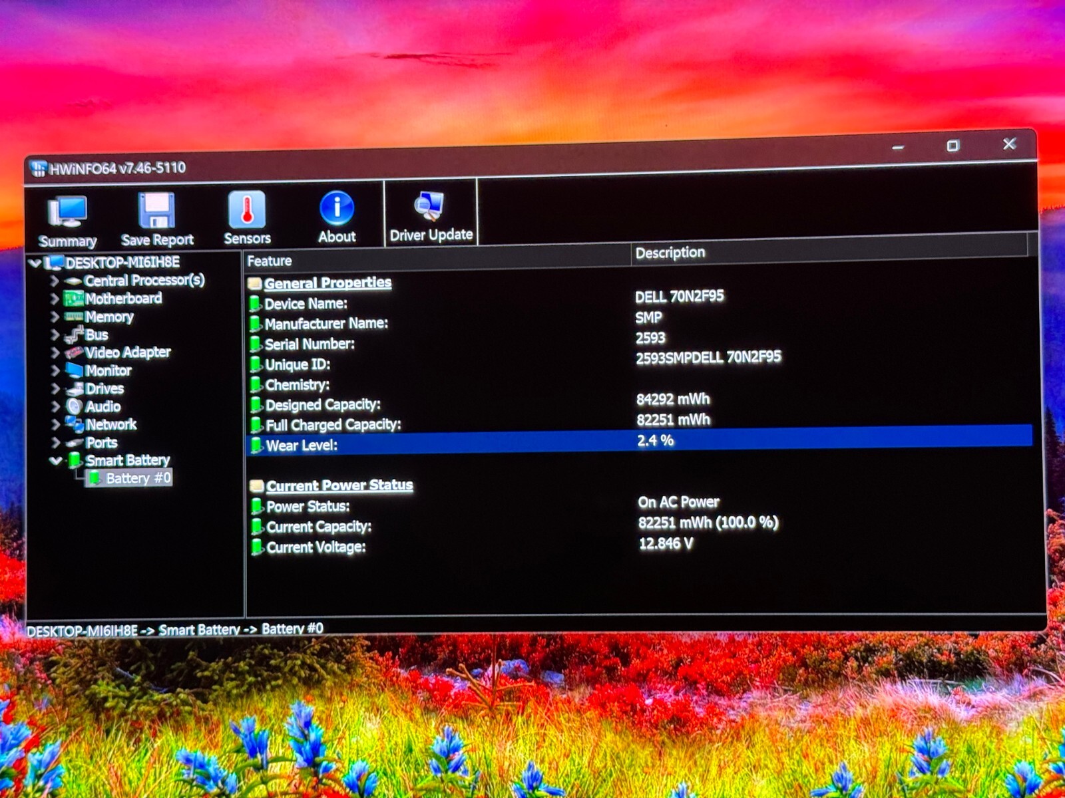
Task: Click the Manufacturer Name label
Action: (326, 324)
